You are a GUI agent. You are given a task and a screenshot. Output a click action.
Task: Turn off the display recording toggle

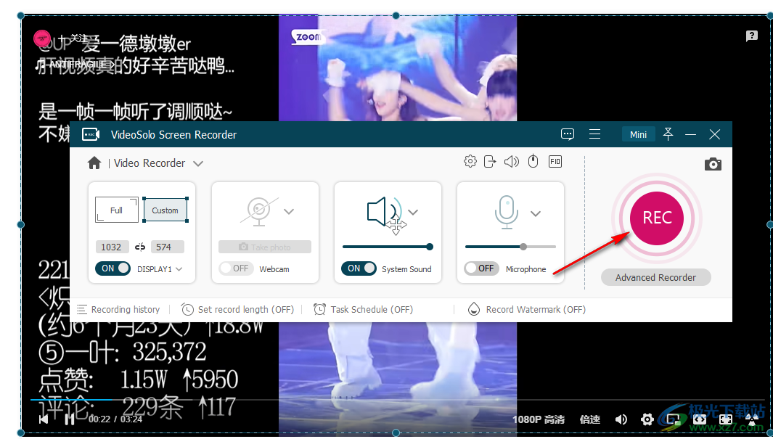113,268
